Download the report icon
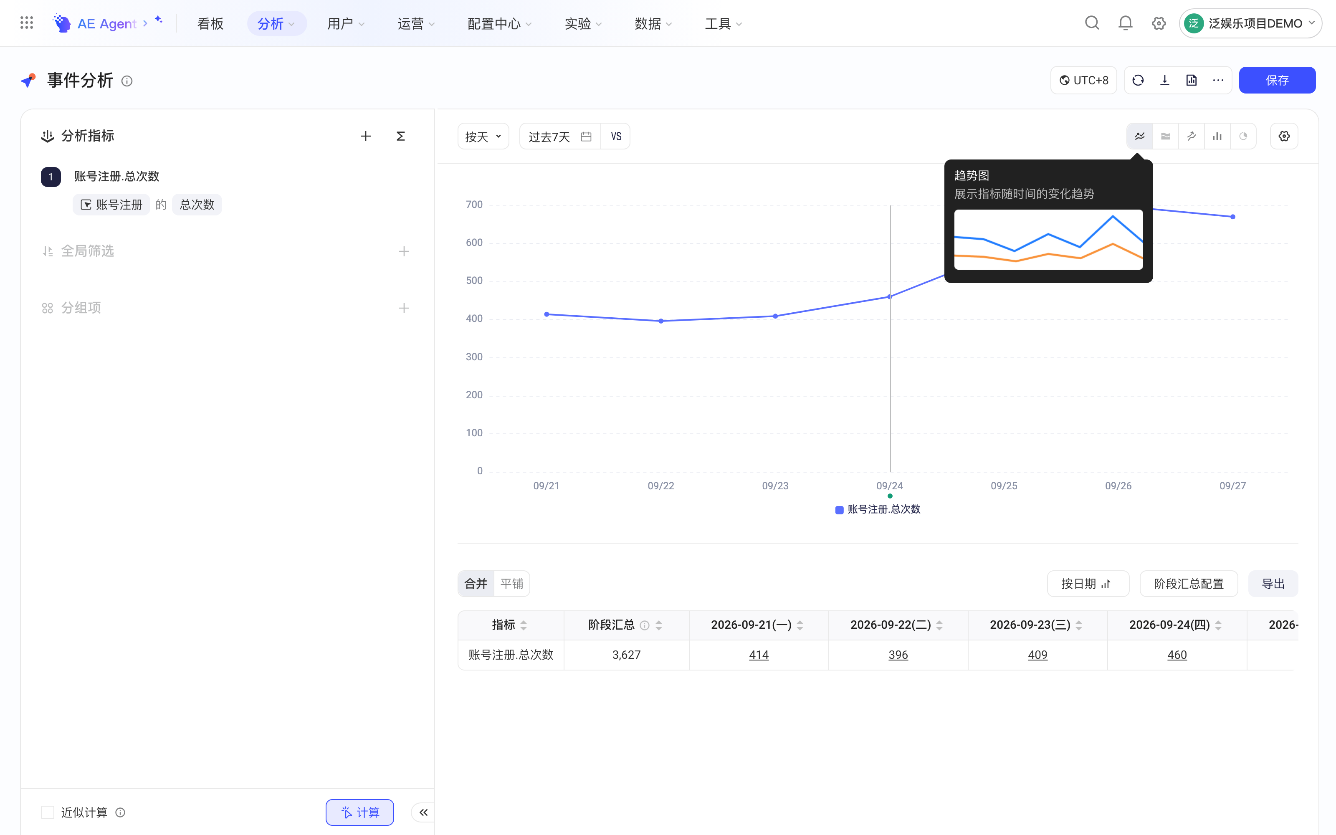This screenshot has width=1336, height=835. point(1165,80)
